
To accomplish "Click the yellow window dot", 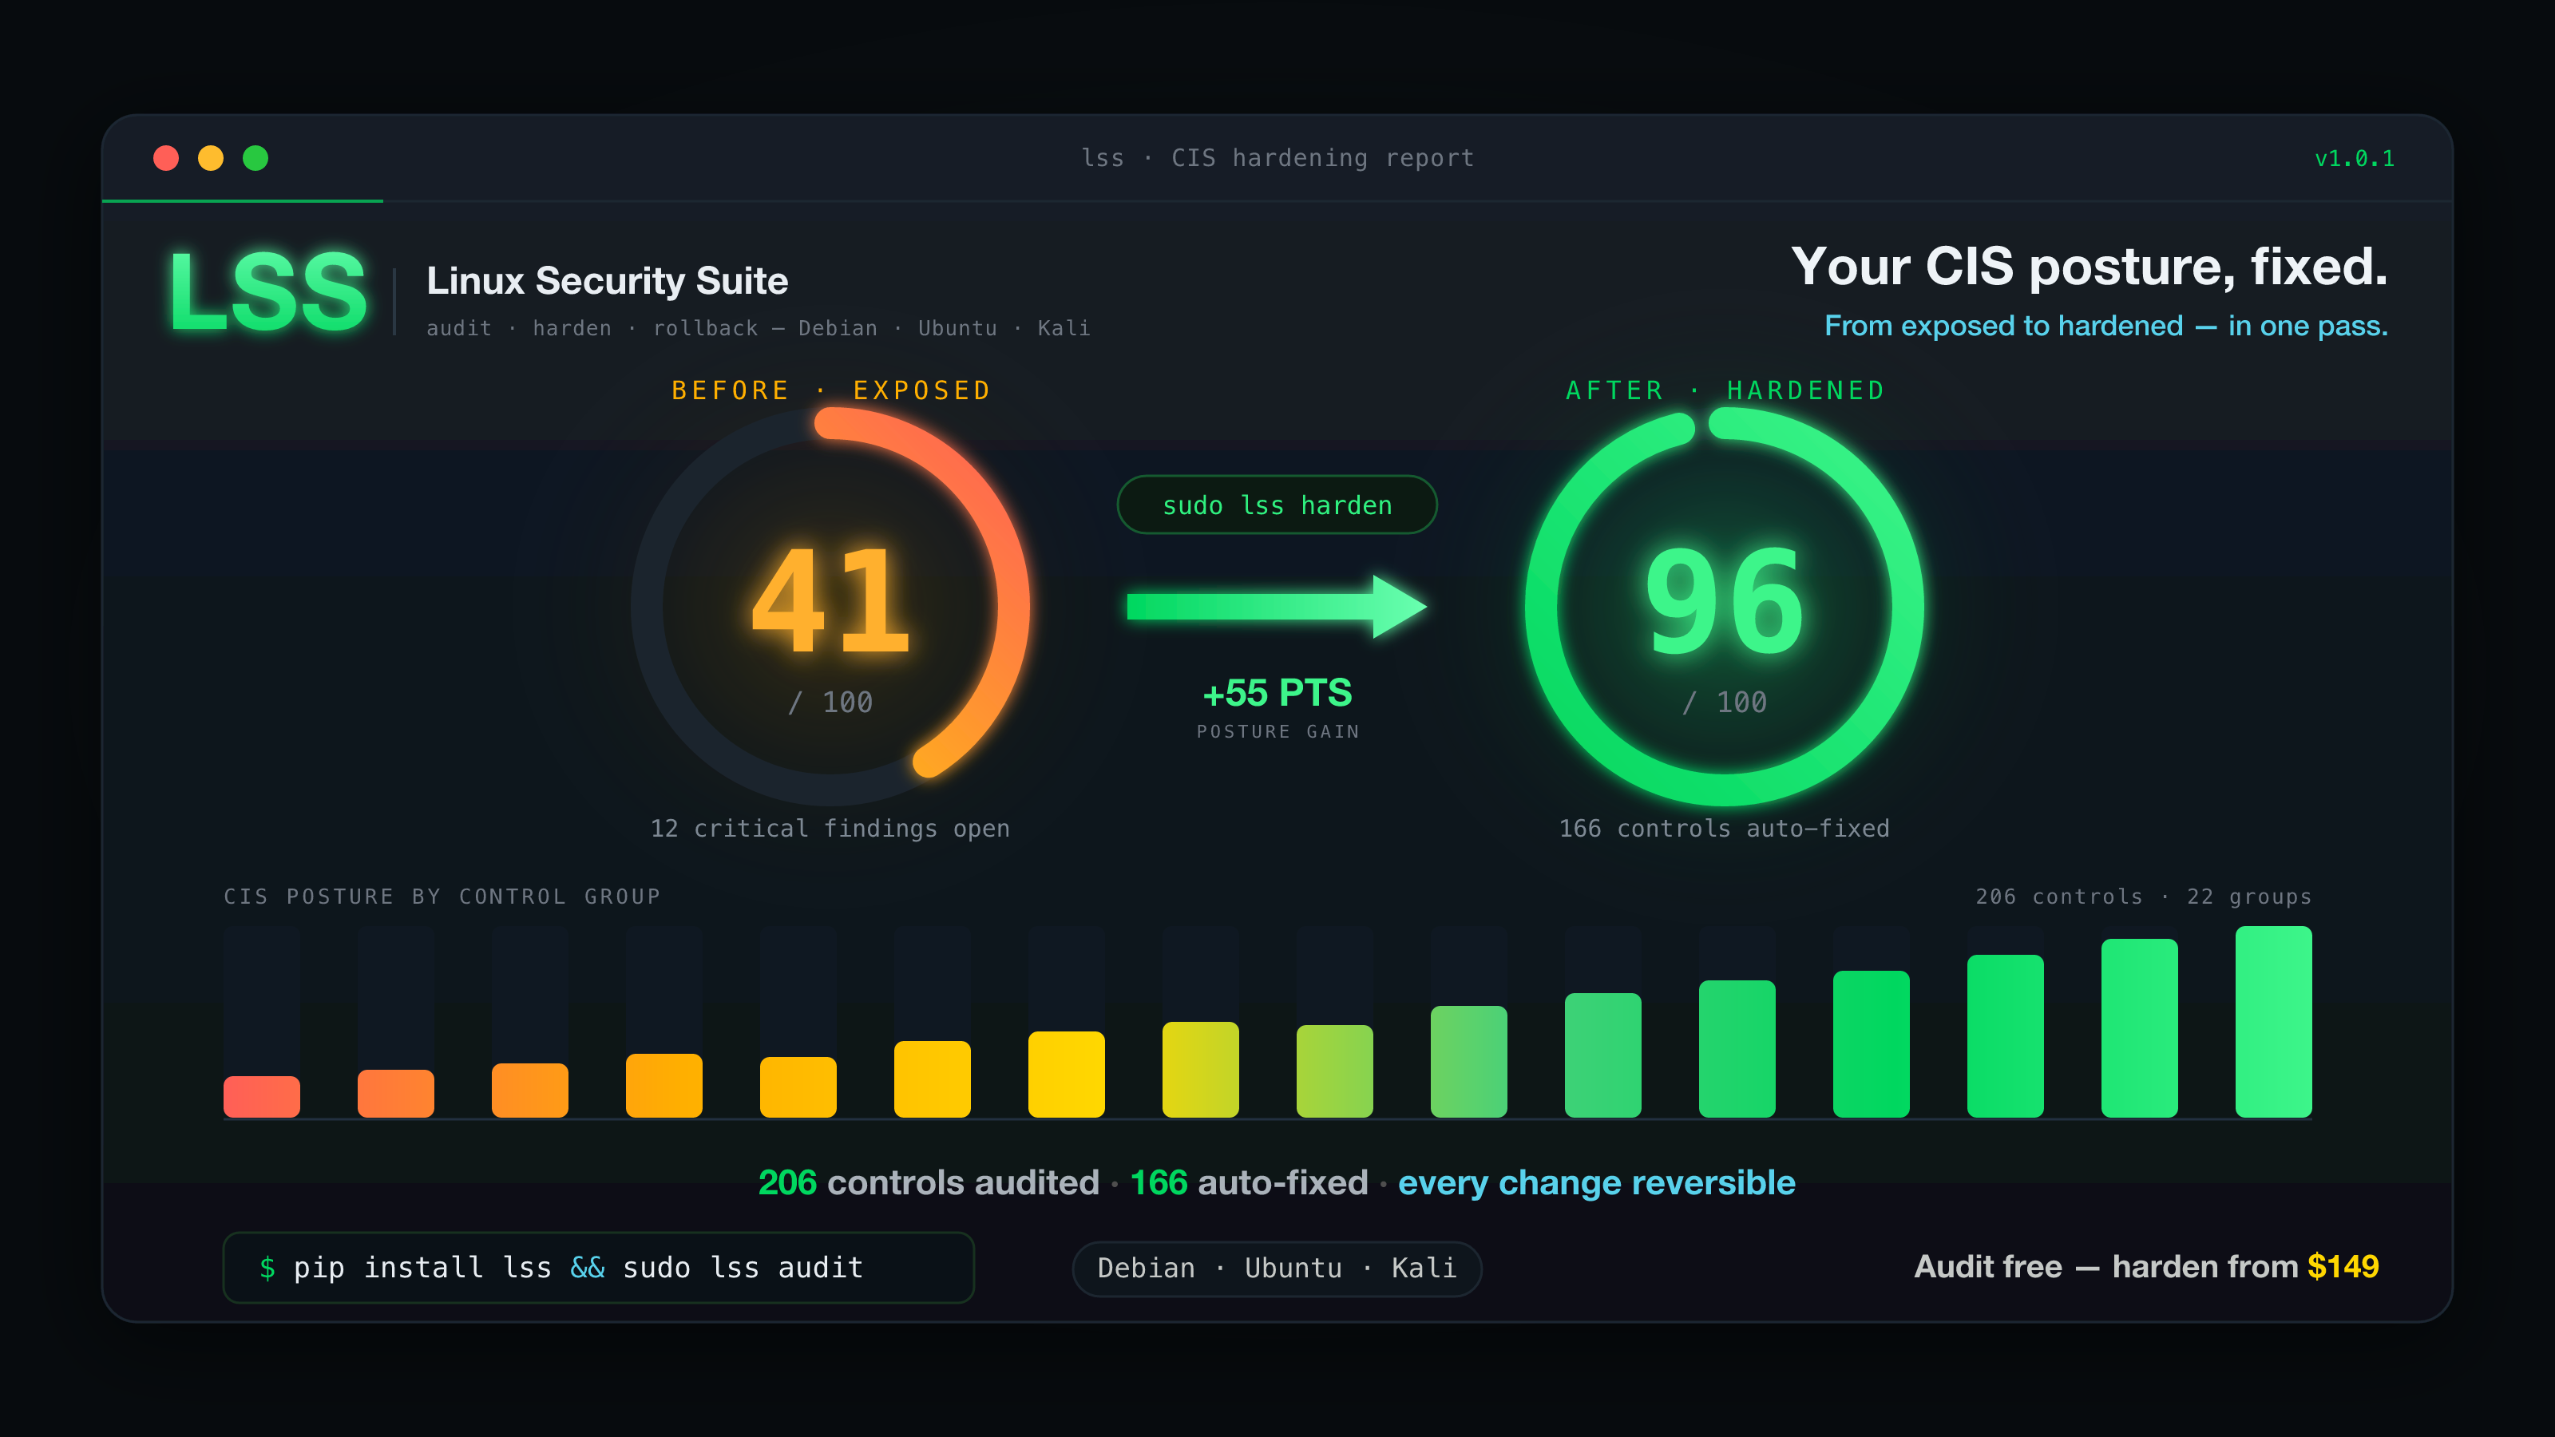I will (210, 159).
